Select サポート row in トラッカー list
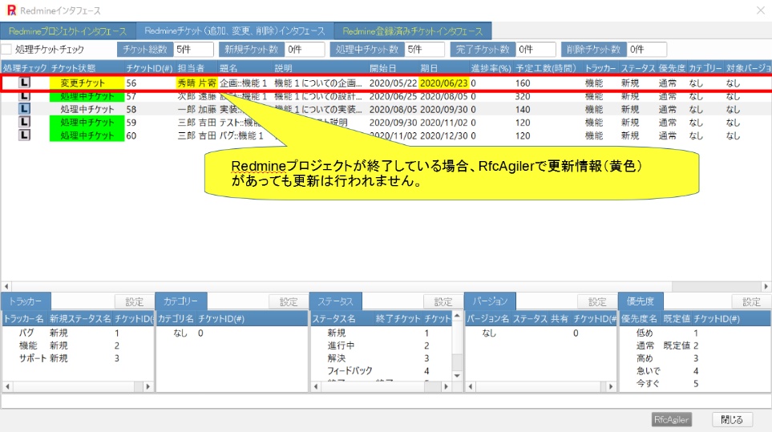Screen dimensions: 772x432 click(x=78, y=358)
